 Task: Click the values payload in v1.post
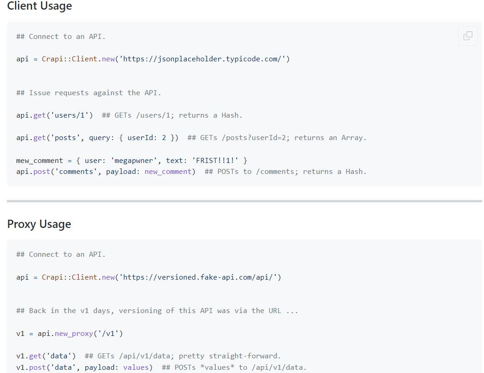coord(136,367)
